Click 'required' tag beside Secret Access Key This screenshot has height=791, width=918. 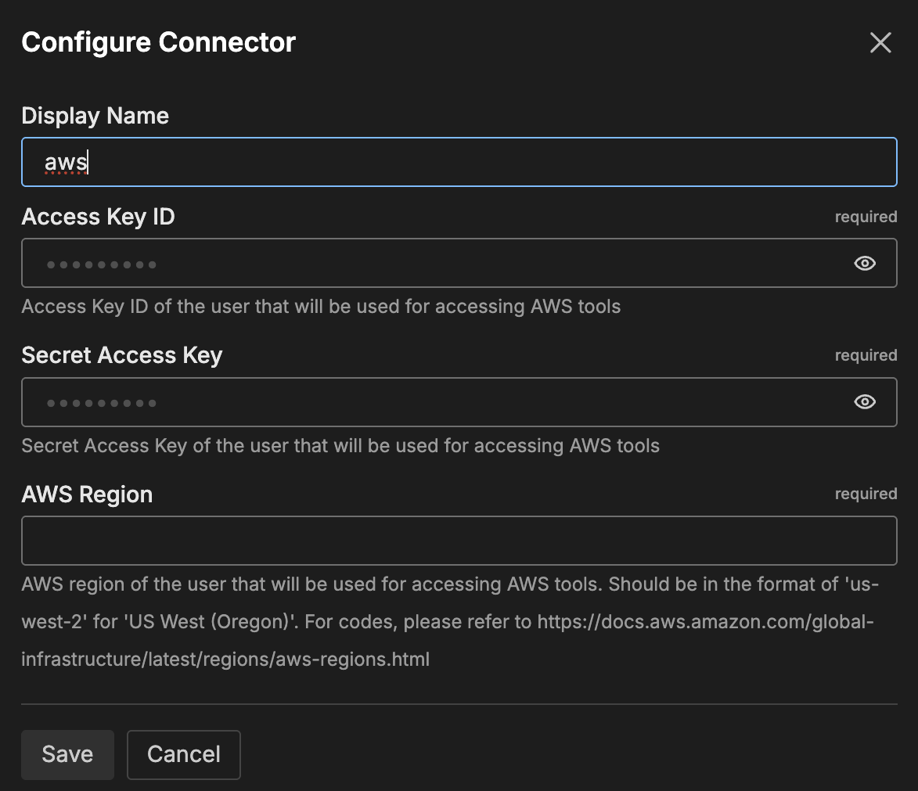tap(866, 355)
